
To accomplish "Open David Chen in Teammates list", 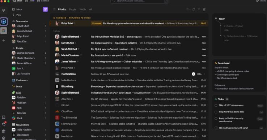I will pyautogui.click(x=29, y=26).
